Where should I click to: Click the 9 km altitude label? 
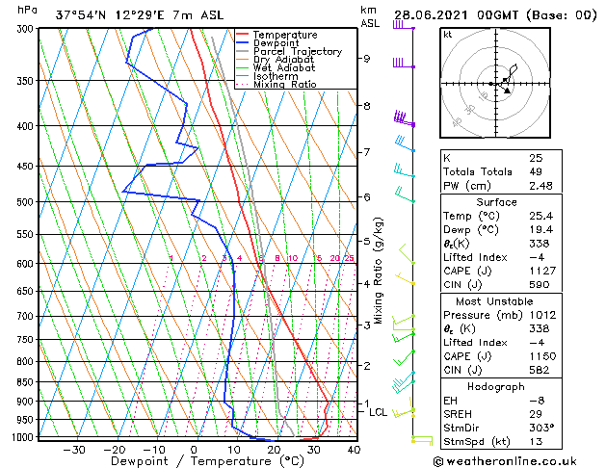pyautogui.click(x=367, y=59)
